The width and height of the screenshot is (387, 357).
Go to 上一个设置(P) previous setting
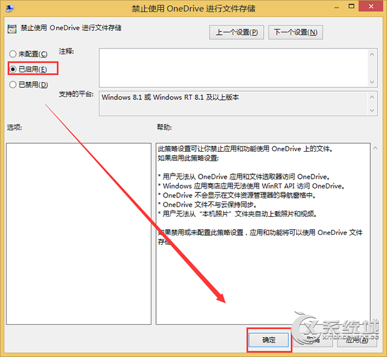[237, 32]
